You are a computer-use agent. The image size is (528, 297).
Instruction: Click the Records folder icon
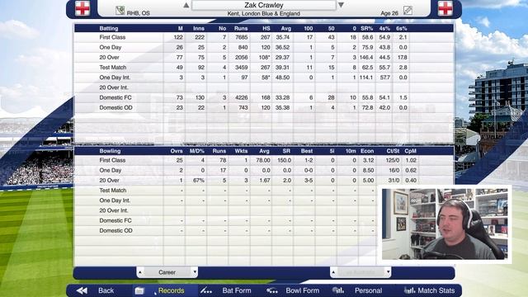pos(139,290)
